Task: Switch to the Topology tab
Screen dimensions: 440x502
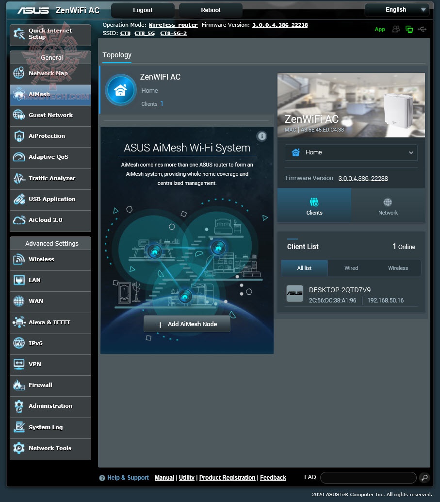Action: (117, 55)
